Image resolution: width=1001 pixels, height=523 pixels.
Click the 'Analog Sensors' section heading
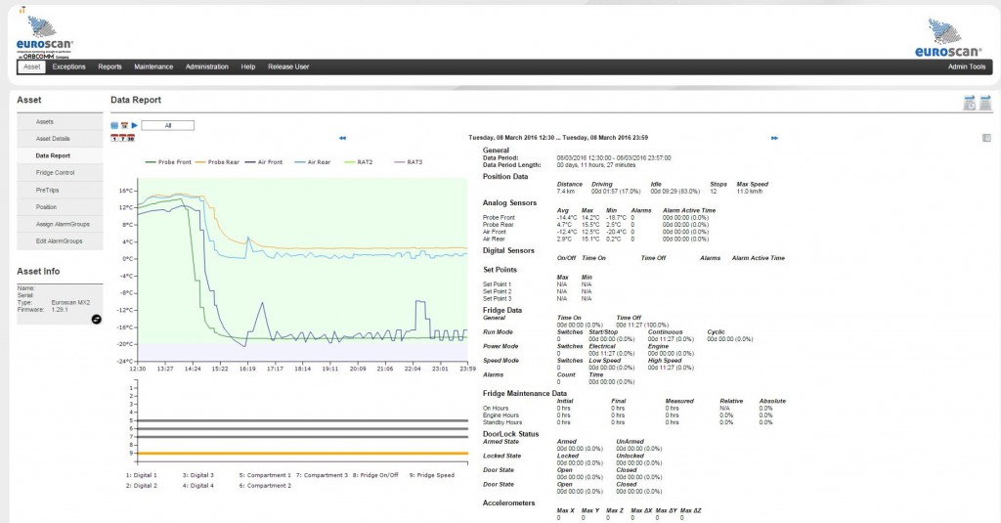(x=509, y=203)
